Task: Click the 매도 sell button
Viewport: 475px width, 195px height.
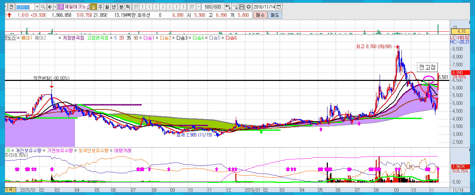Action: [275, 15]
